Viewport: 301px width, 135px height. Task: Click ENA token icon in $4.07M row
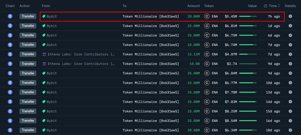[x=207, y=54]
